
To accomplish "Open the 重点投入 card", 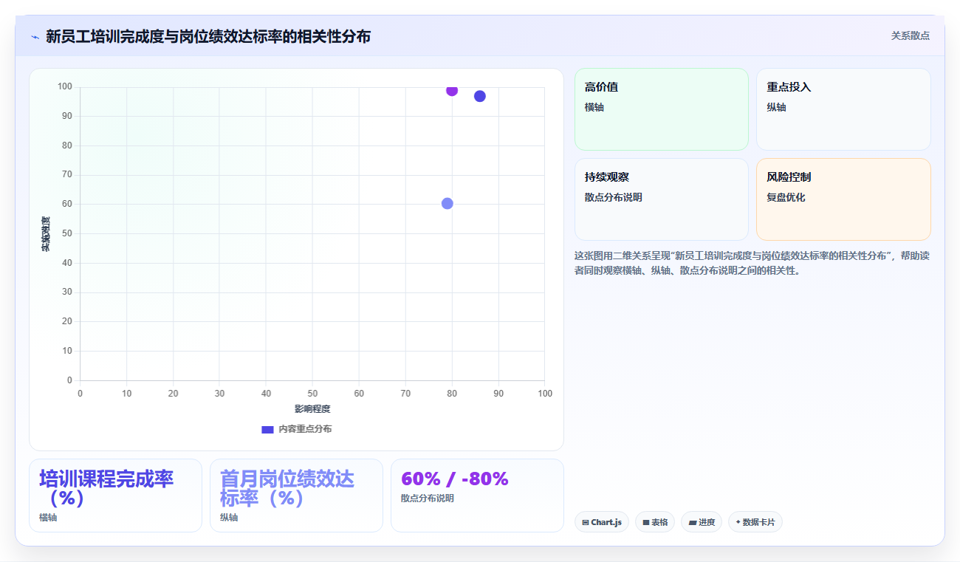I will point(843,109).
